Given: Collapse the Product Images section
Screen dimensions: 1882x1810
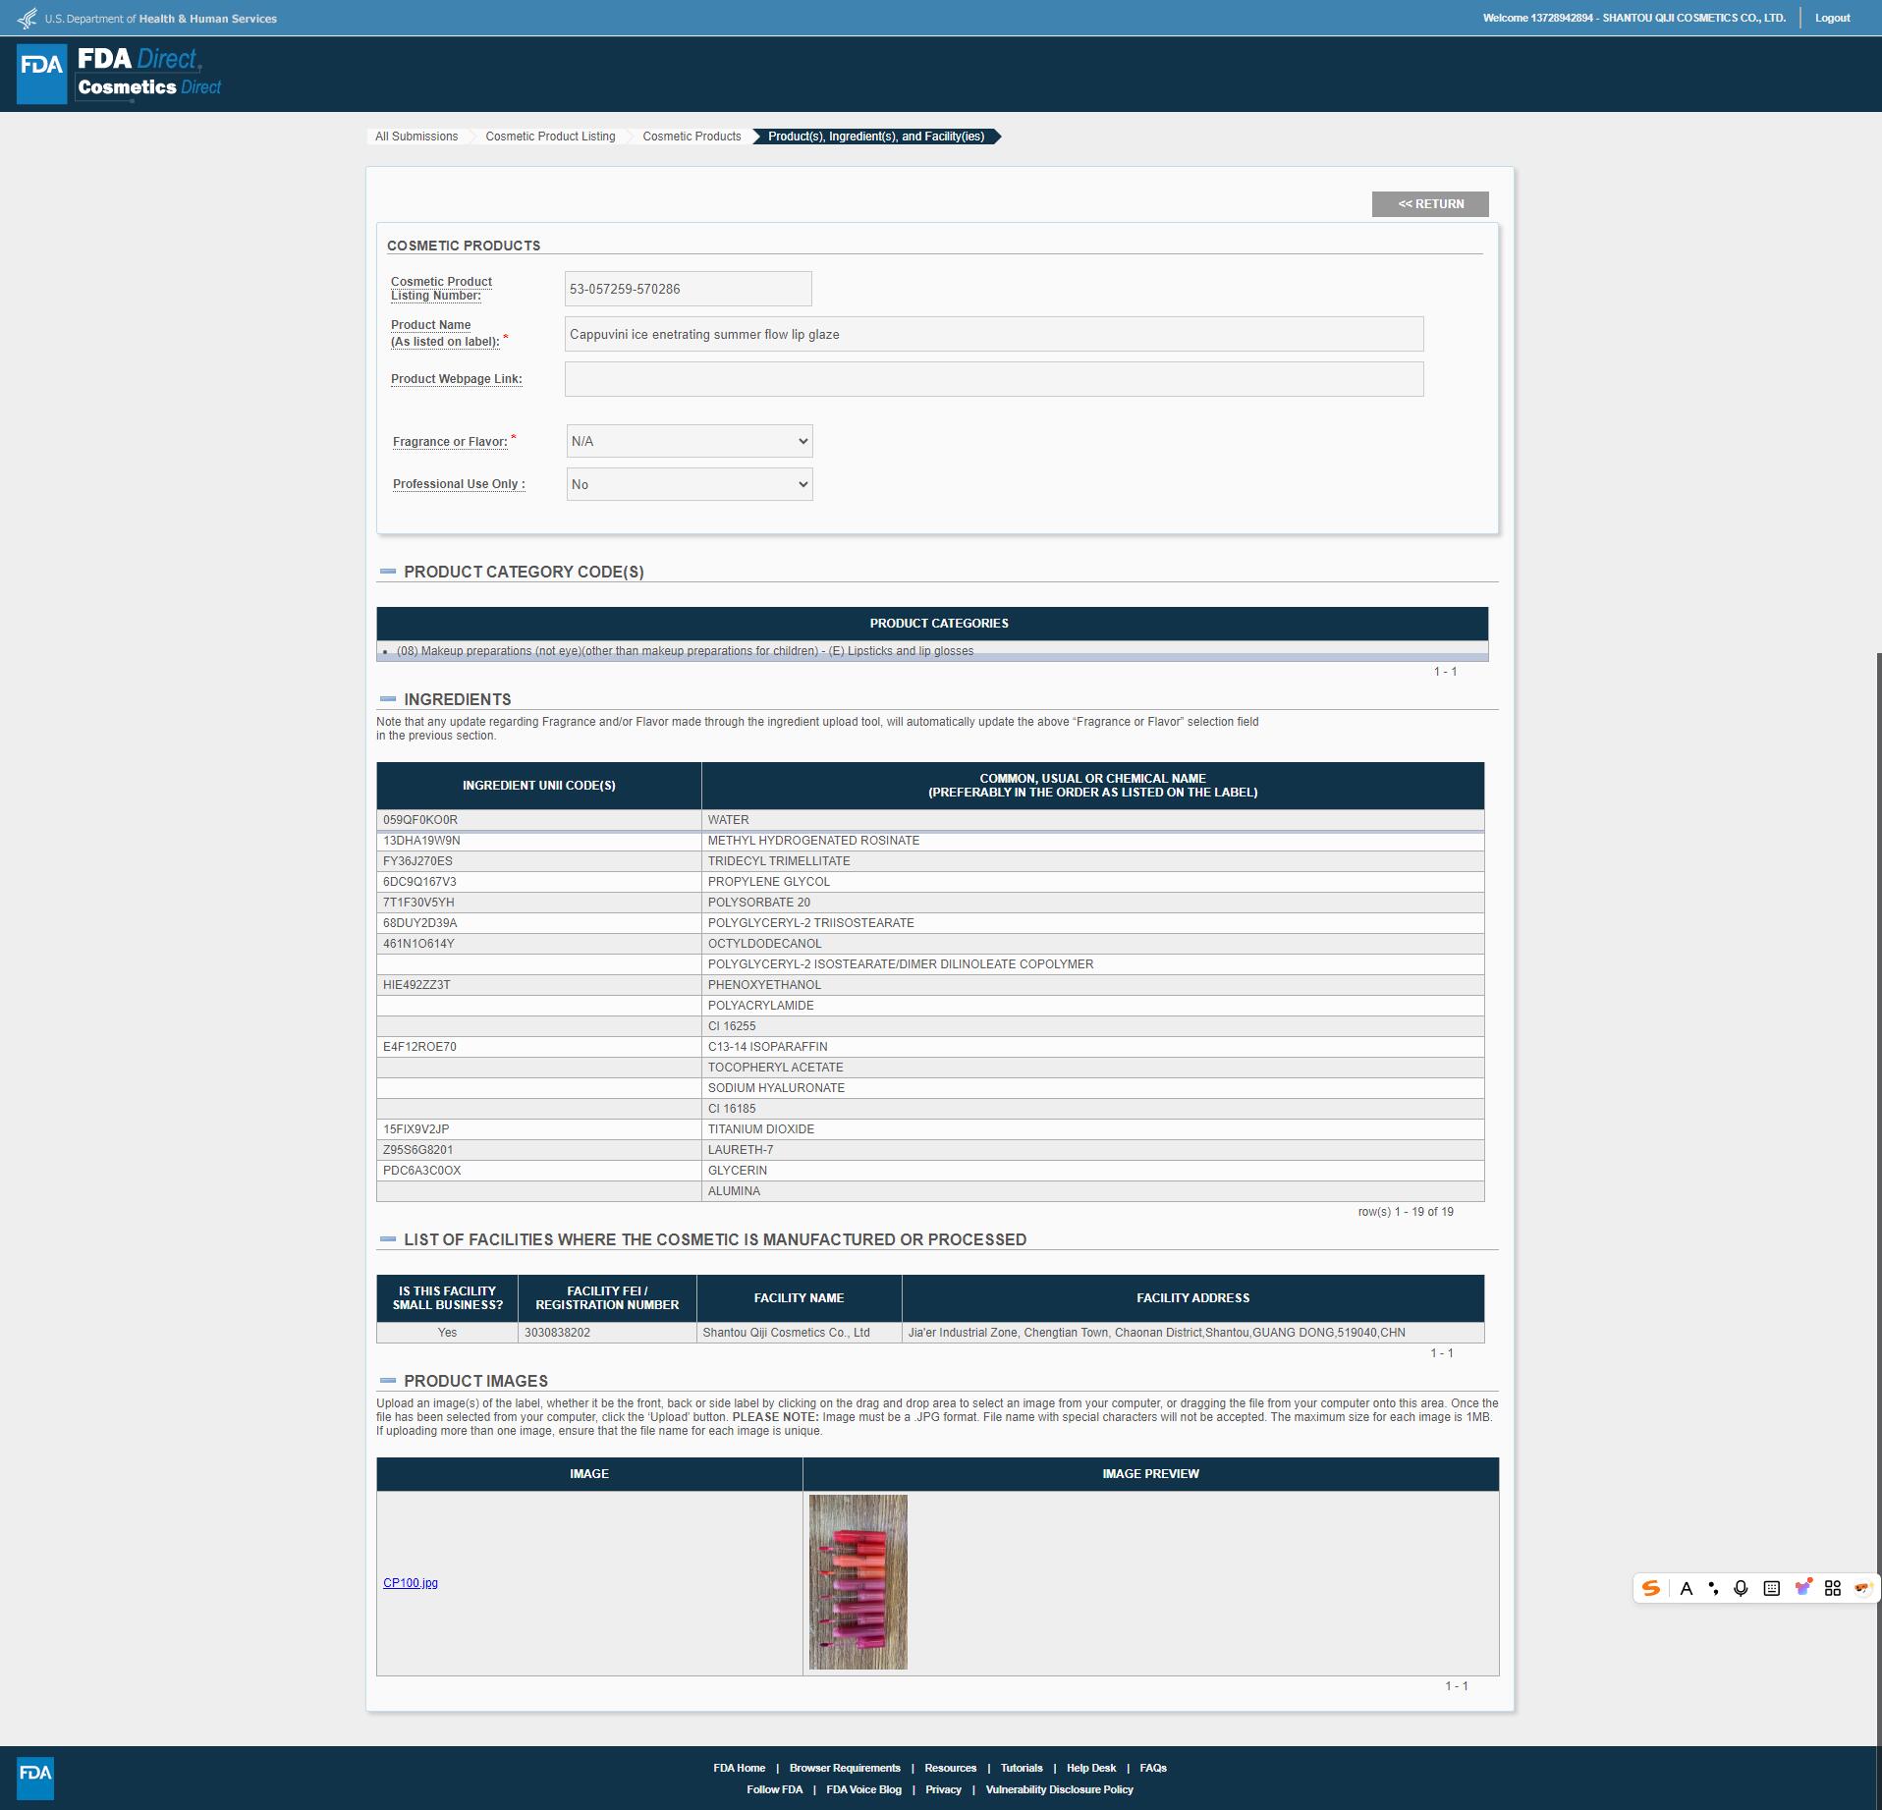Looking at the screenshot, I should 388,1381.
